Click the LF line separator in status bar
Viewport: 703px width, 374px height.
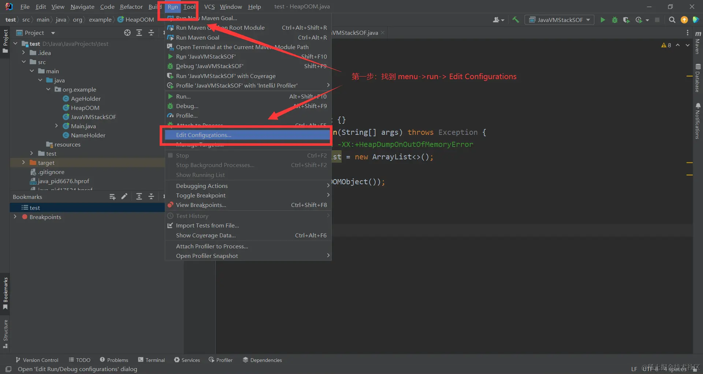634,369
